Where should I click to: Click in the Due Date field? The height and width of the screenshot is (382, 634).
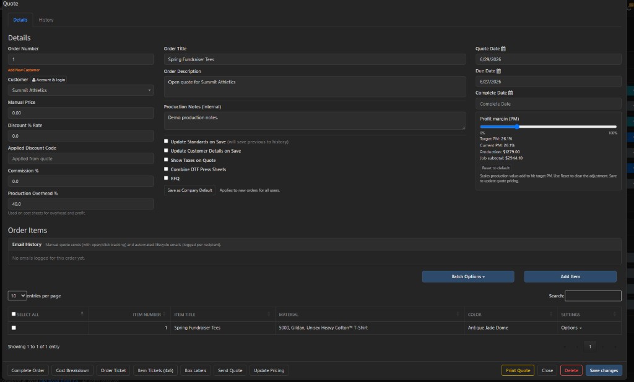pos(549,82)
